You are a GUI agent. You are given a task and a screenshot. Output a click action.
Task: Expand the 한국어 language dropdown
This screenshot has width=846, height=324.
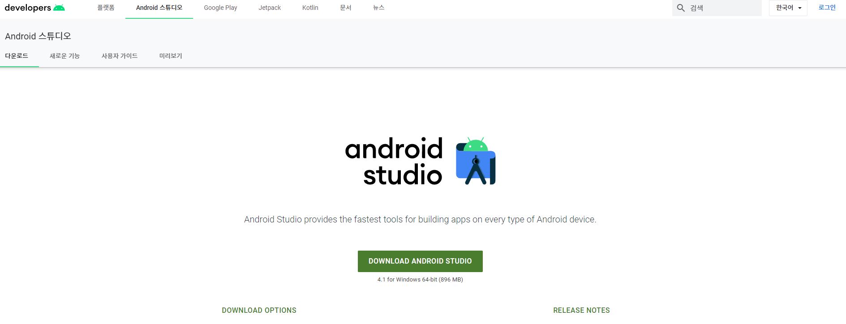click(x=788, y=8)
